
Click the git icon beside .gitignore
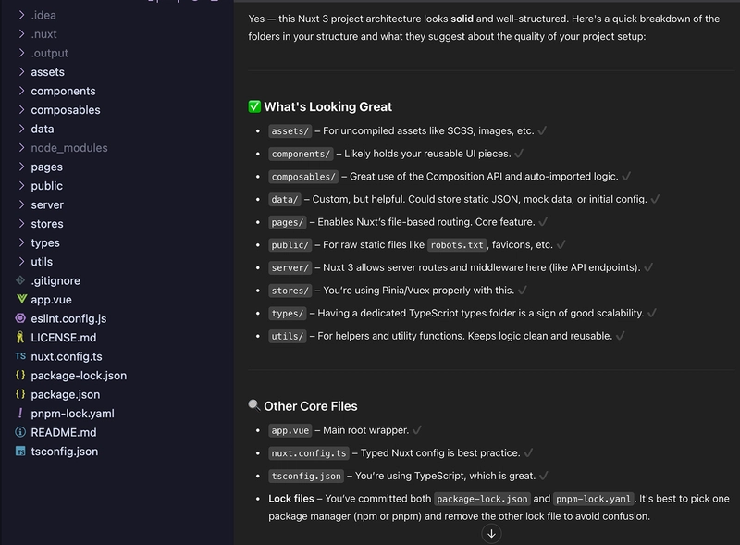20,280
